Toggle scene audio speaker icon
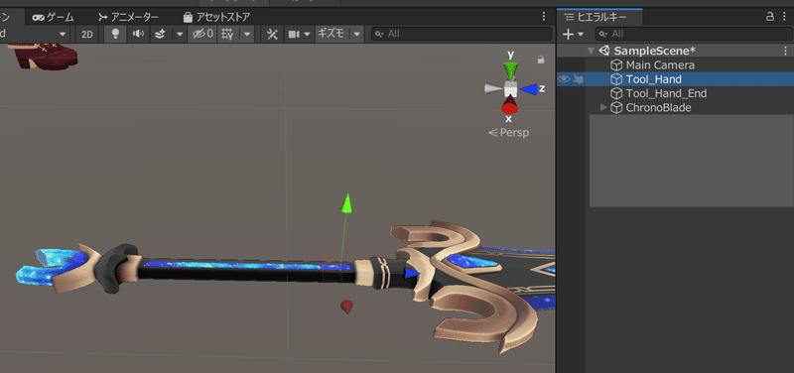This screenshot has height=373, width=794. coord(138,34)
